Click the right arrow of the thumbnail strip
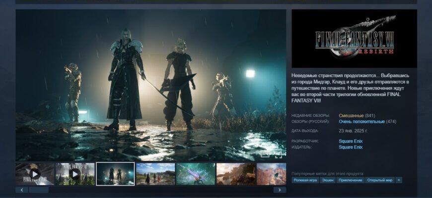The width and height of the screenshot is (432, 198). click(x=280, y=190)
